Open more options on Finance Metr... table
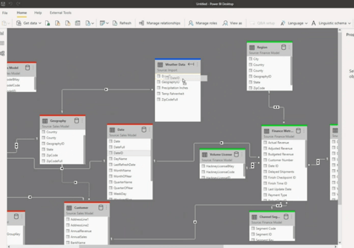The width and height of the screenshot is (354, 248). tap(304, 131)
